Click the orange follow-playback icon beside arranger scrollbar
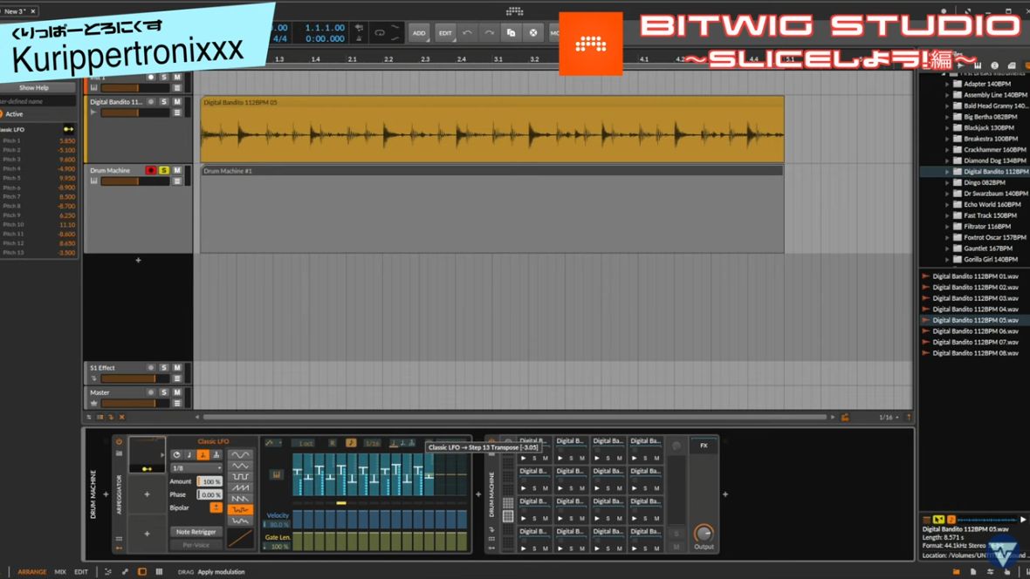1030x579 pixels. click(x=845, y=417)
